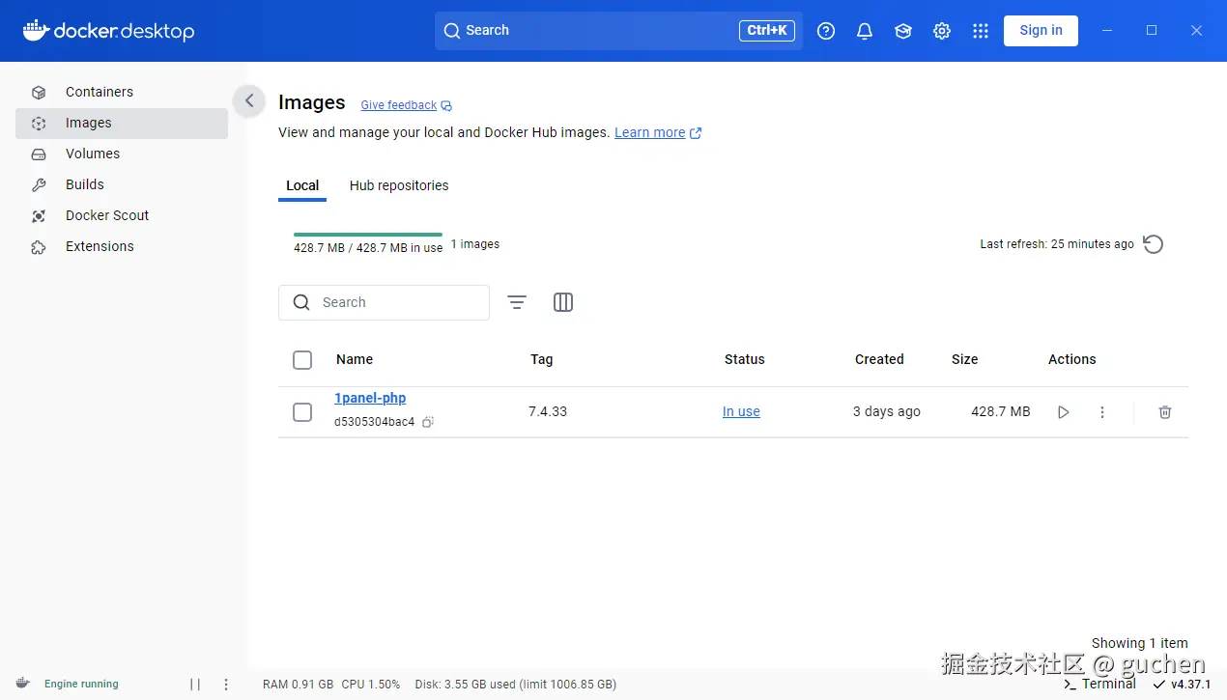The width and height of the screenshot is (1227, 700).
Task: Open notifications bell icon
Action: point(865,31)
